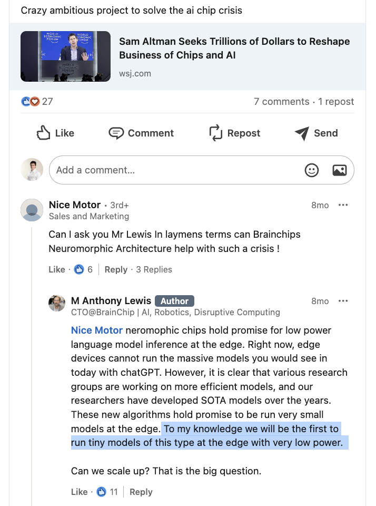
Task: Open the 7 comments link
Action: (x=281, y=101)
